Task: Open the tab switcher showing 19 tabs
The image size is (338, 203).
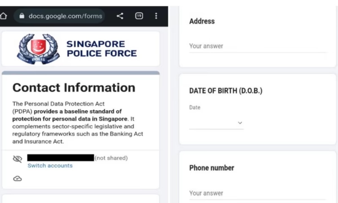Action: [139, 16]
